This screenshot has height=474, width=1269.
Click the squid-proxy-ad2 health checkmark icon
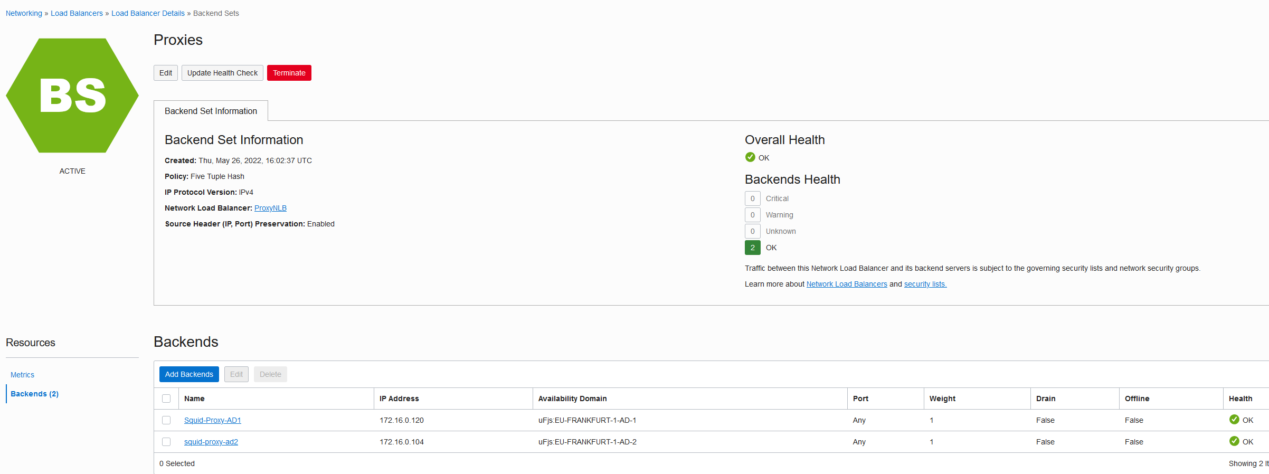(1234, 441)
